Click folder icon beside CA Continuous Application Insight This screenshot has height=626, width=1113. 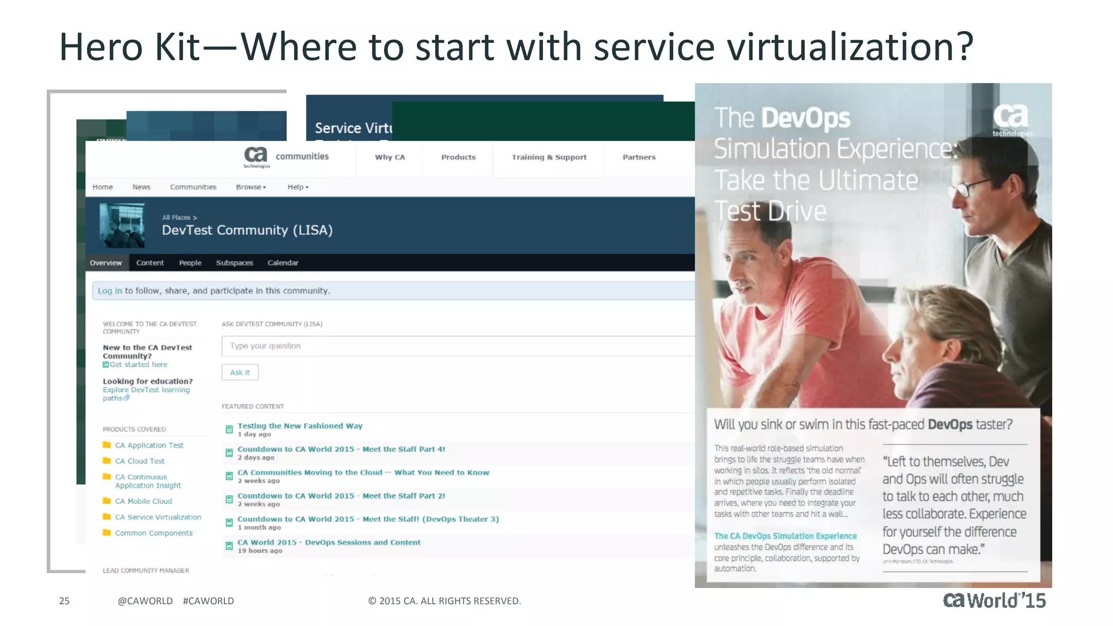(x=107, y=477)
